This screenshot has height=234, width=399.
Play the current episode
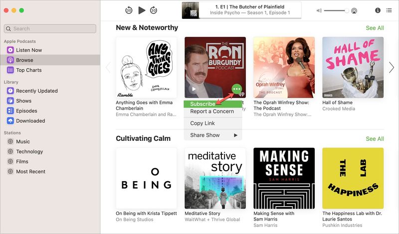pos(142,10)
